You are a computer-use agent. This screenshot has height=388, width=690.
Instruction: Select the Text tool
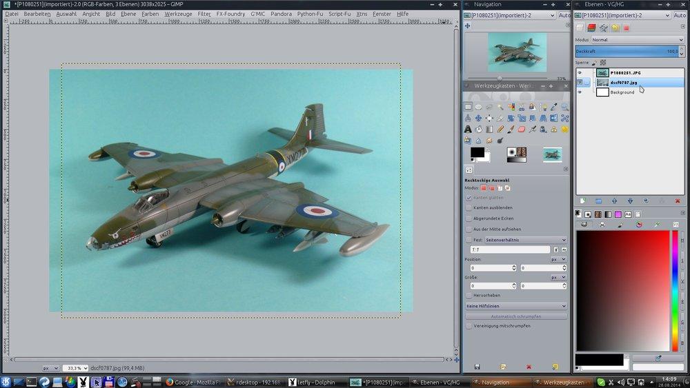(469, 129)
